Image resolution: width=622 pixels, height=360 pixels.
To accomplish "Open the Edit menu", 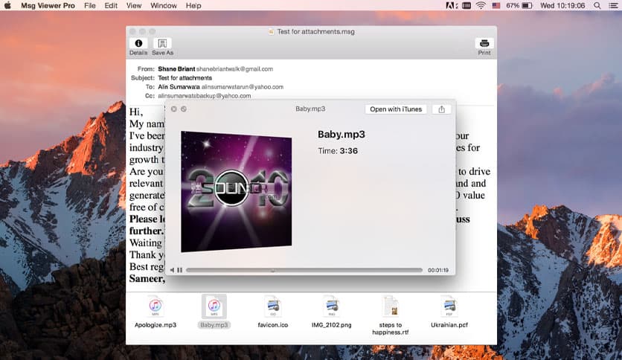I will (111, 5).
